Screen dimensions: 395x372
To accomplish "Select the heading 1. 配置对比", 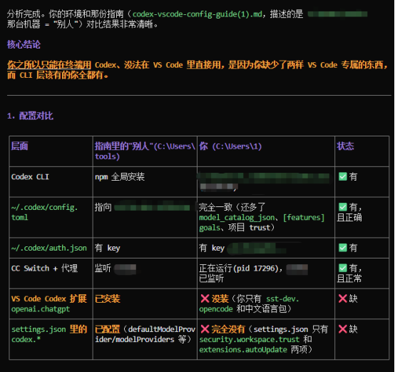I will pyautogui.click(x=30, y=116).
